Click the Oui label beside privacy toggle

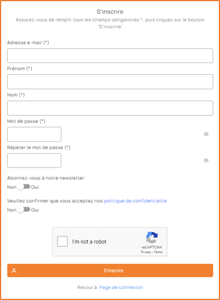pyautogui.click(x=35, y=210)
